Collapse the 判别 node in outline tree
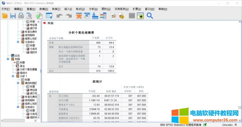This screenshot has width=242, height=127. click(x=8, y=59)
